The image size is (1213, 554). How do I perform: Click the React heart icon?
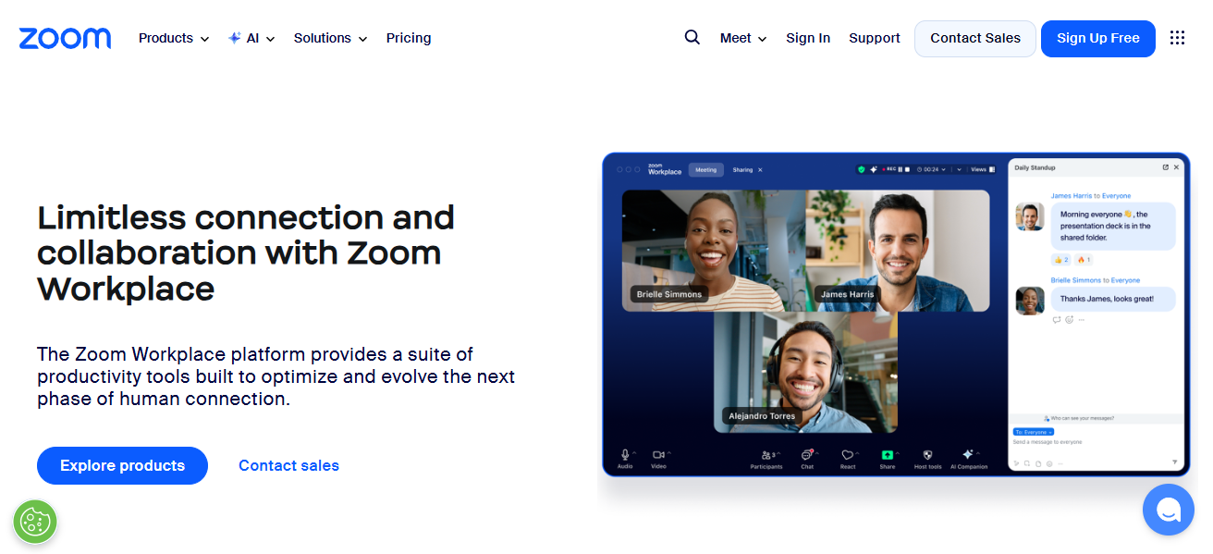(x=847, y=455)
